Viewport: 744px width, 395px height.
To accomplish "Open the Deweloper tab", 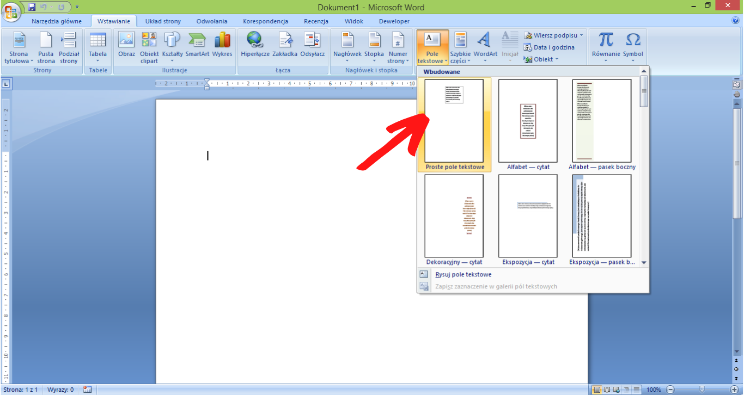I will (x=394, y=21).
